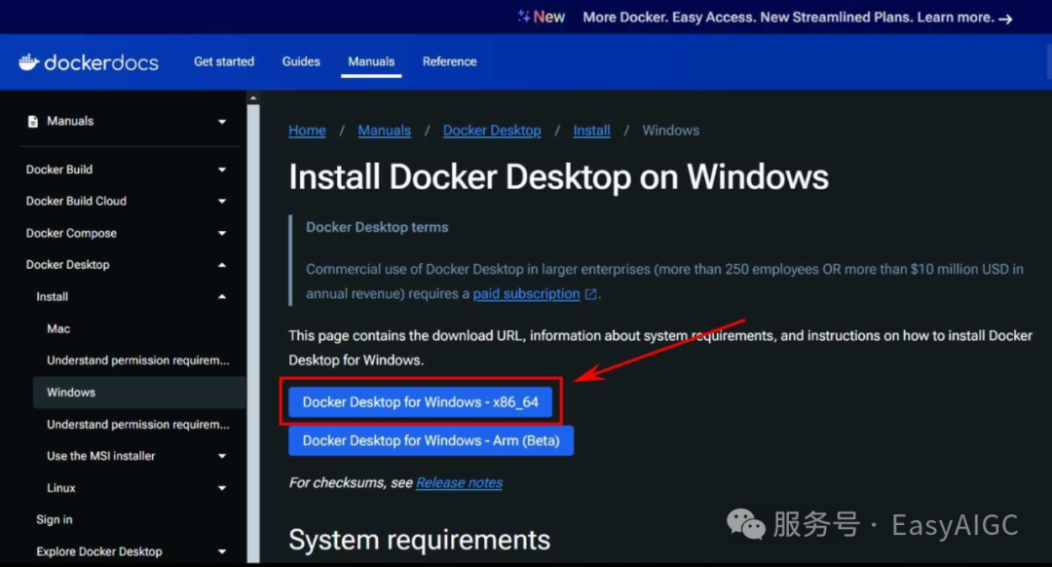Click external link icon beside paid subscription
Image resolution: width=1052 pixels, height=567 pixels.
(x=590, y=294)
